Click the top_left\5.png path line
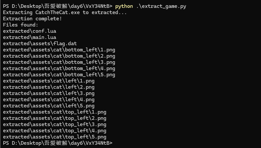 coord(55,137)
